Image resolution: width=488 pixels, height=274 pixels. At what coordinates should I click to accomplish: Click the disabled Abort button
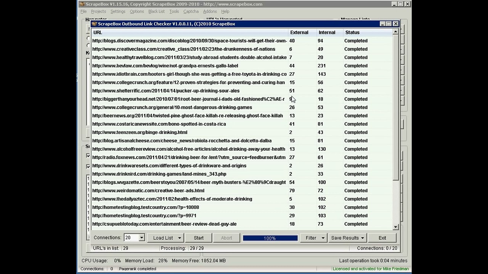pos(226,238)
